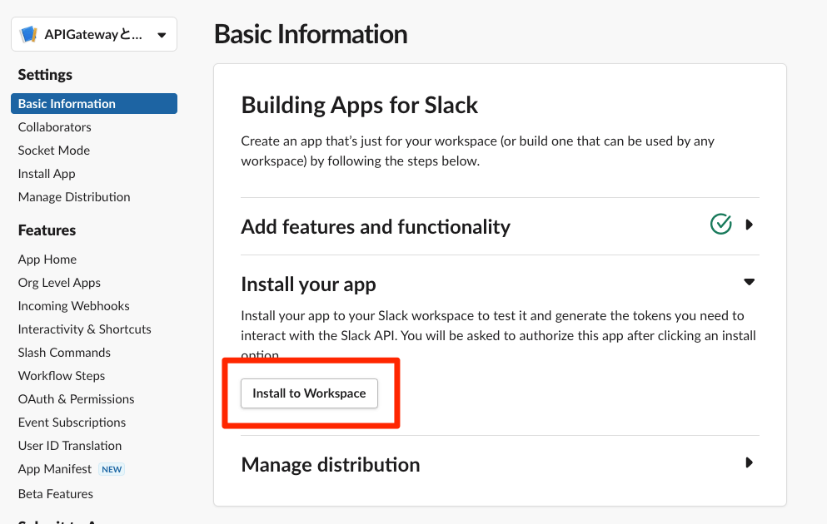This screenshot has width=827, height=524.
Task: Go to Socket Mode settings
Action: point(54,151)
